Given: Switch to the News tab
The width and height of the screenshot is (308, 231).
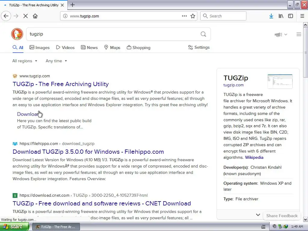Looking at the screenshot, I should click(x=89, y=48).
